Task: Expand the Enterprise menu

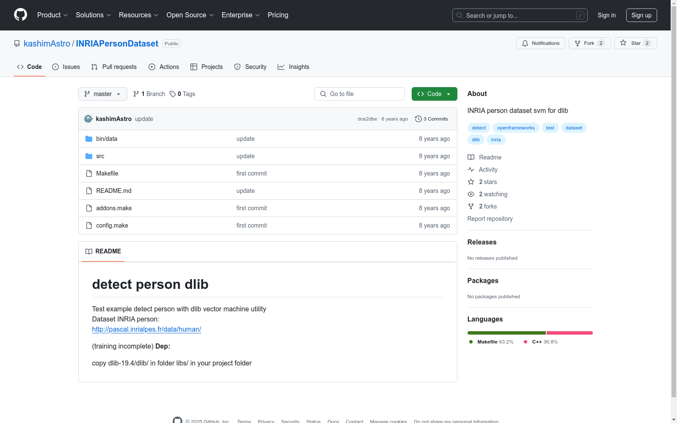Action: pos(241,15)
